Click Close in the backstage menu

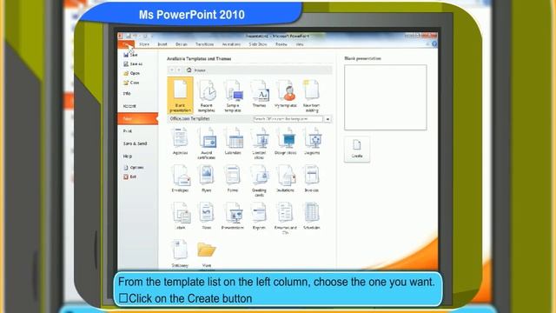coord(131,83)
